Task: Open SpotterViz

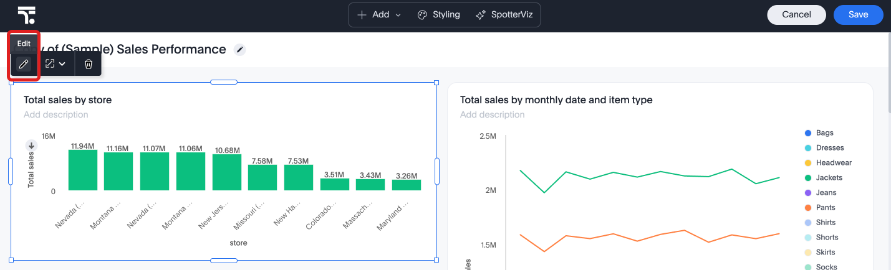Action: point(506,15)
